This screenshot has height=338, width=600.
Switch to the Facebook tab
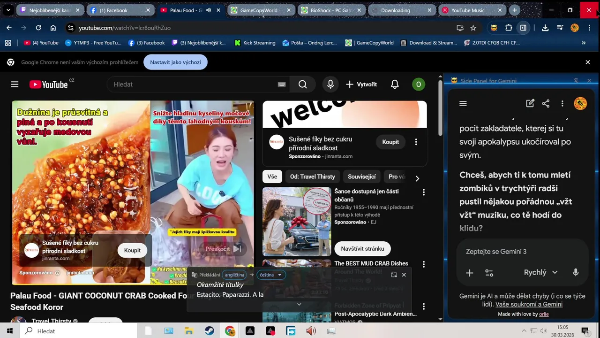[x=121, y=10]
